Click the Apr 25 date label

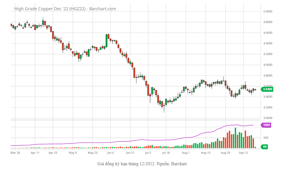pos(53,153)
